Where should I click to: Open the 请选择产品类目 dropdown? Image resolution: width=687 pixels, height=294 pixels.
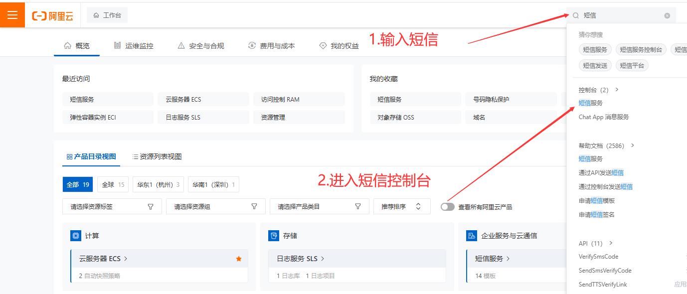coord(320,206)
